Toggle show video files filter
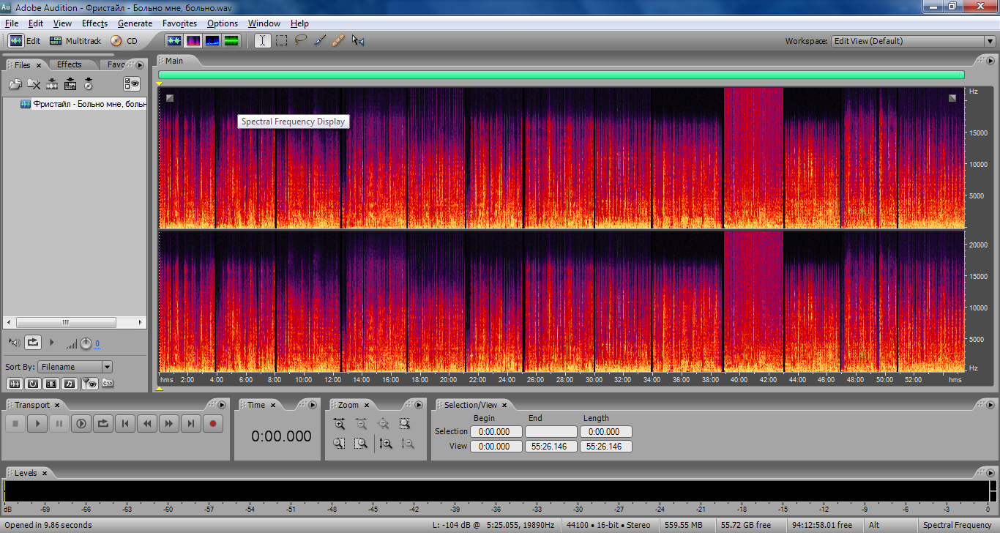The height and width of the screenshot is (533, 1000). click(x=51, y=383)
